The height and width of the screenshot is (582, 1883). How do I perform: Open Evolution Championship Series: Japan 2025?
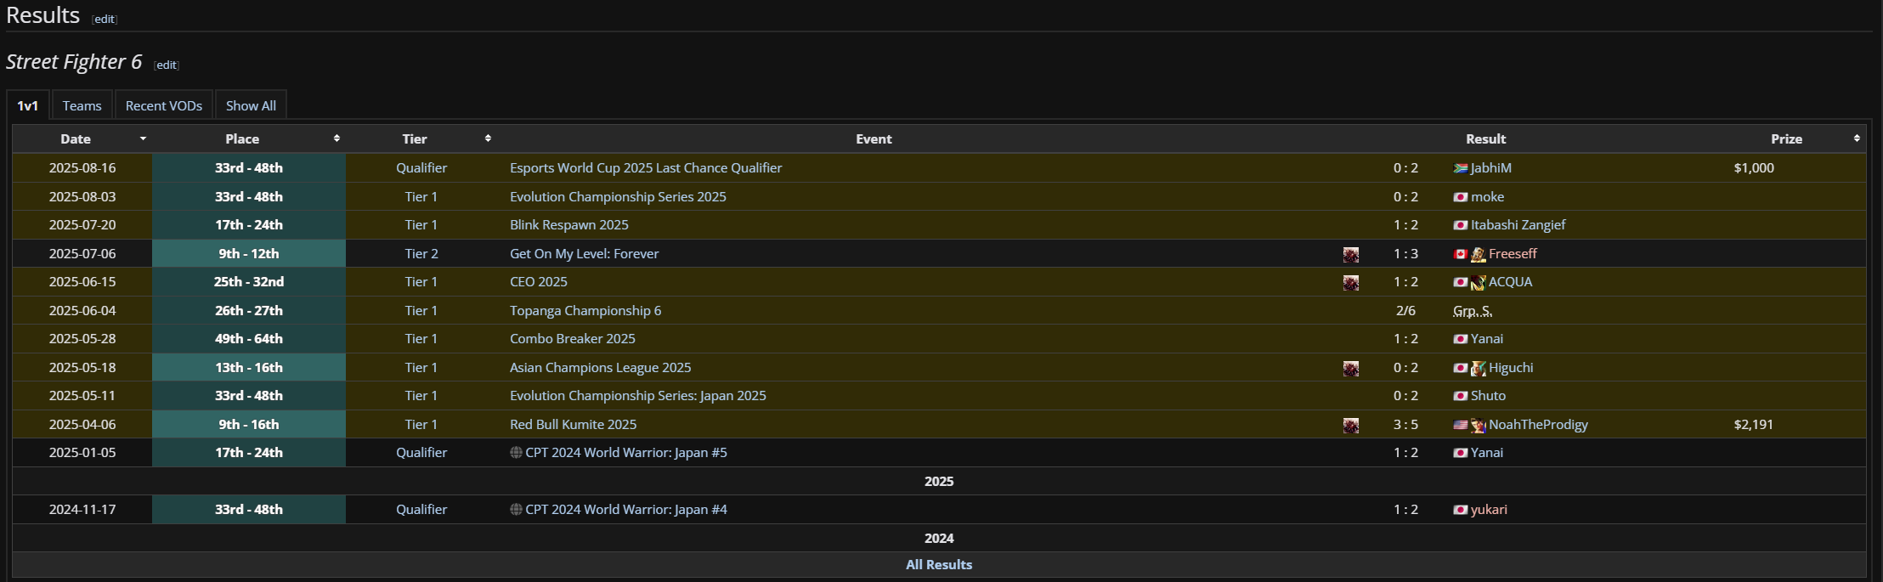click(x=638, y=396)
